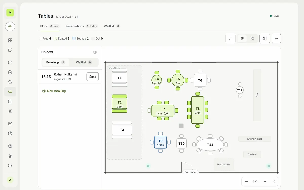304x190 pixels.
Task: Click the play circle icon in sidebar
Action: [x=10, y=27]
